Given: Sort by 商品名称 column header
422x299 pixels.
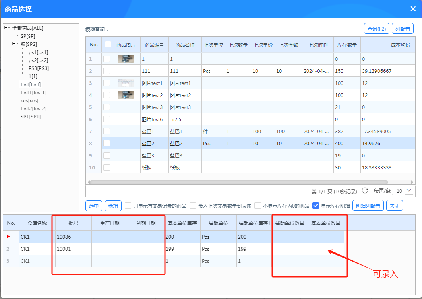Looking at the screenshot, I should (185, 45).
